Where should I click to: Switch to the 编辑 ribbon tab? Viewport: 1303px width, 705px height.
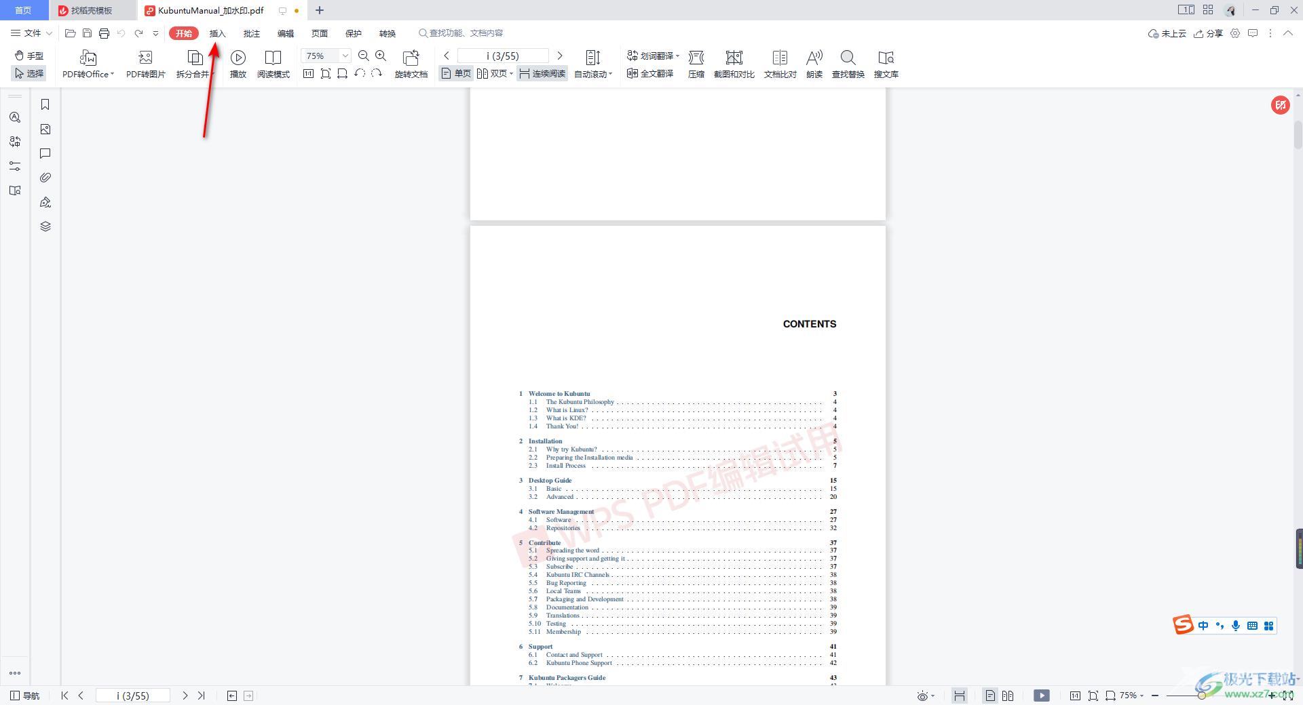[286, 33]
